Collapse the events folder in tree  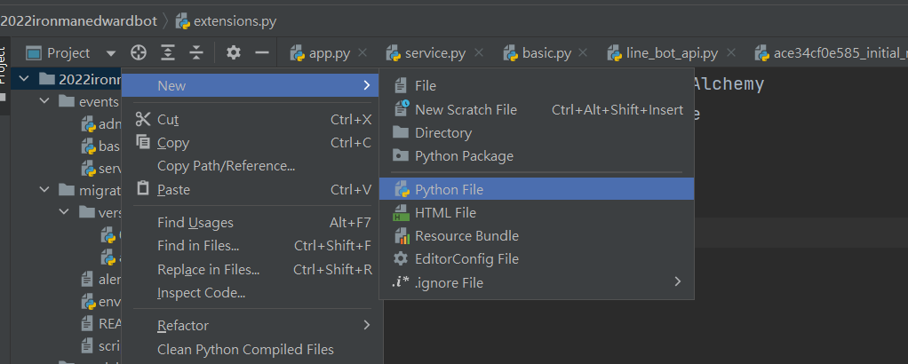[x=45, y=101]
